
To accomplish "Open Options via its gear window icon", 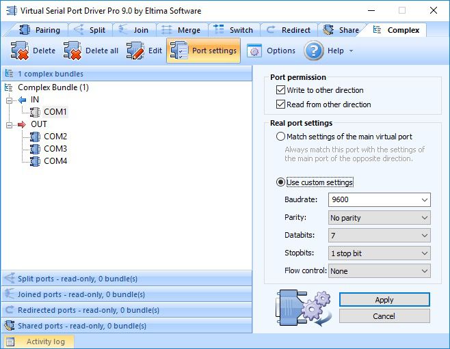I will pos(254,51).
